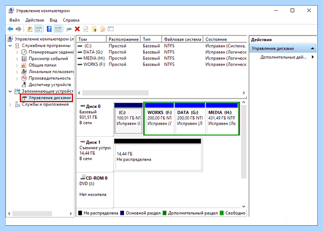
Task: Click the gray Forward arrow in toolbar
Action: coord(19,29)
